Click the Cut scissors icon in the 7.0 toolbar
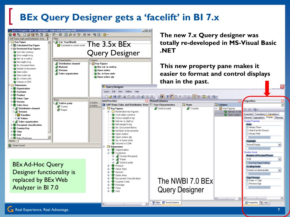The height and width of the screenshot is (217, 290). 125,97
